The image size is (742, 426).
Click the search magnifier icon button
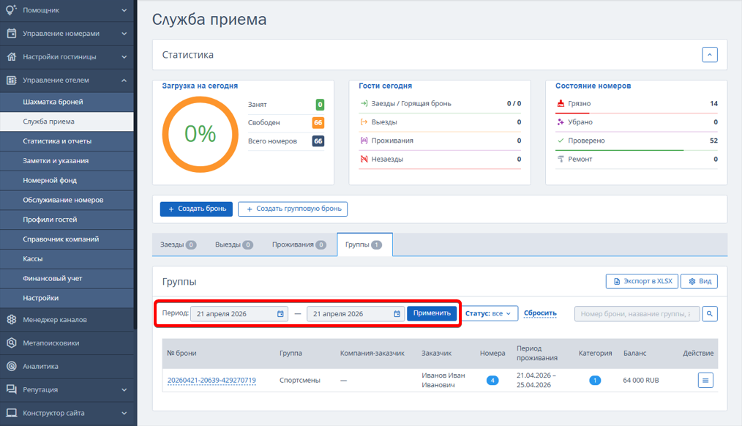point(709,314)
